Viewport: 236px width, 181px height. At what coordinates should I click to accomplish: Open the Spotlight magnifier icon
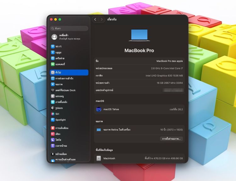pos(53,120)
